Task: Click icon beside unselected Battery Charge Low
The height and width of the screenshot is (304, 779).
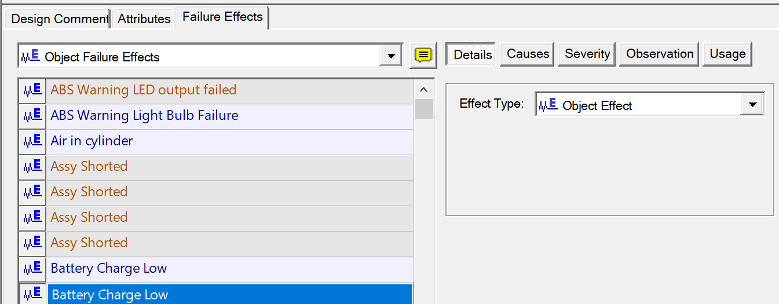Action: tap(32, 268)
